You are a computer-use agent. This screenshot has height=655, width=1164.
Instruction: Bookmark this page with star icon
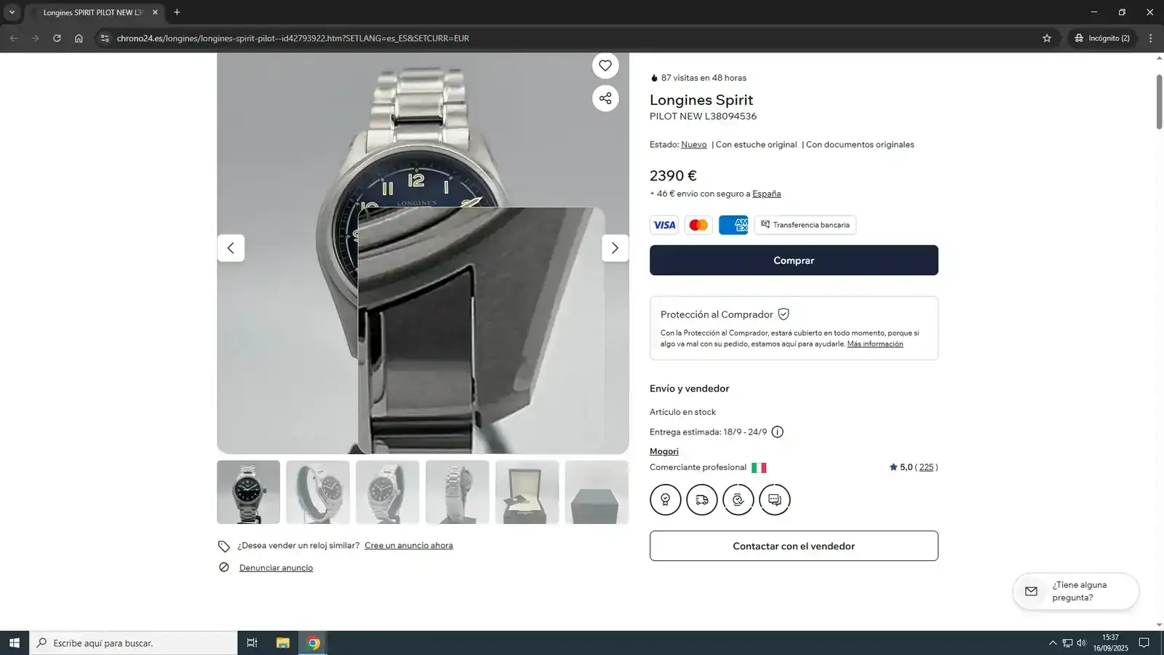coord(1046,38)
